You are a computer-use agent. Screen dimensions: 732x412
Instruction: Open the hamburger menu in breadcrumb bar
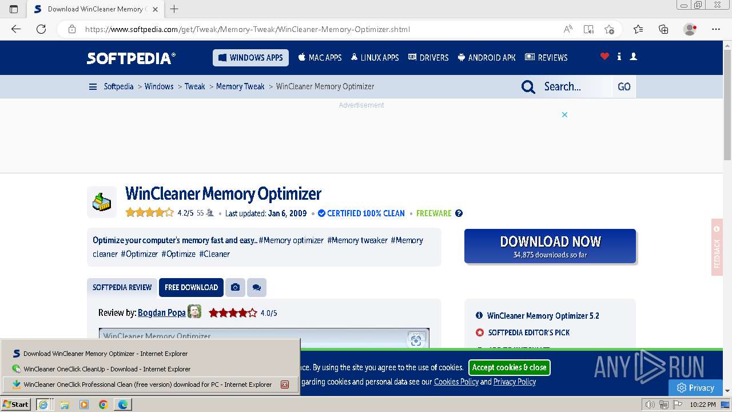[93, 87]
